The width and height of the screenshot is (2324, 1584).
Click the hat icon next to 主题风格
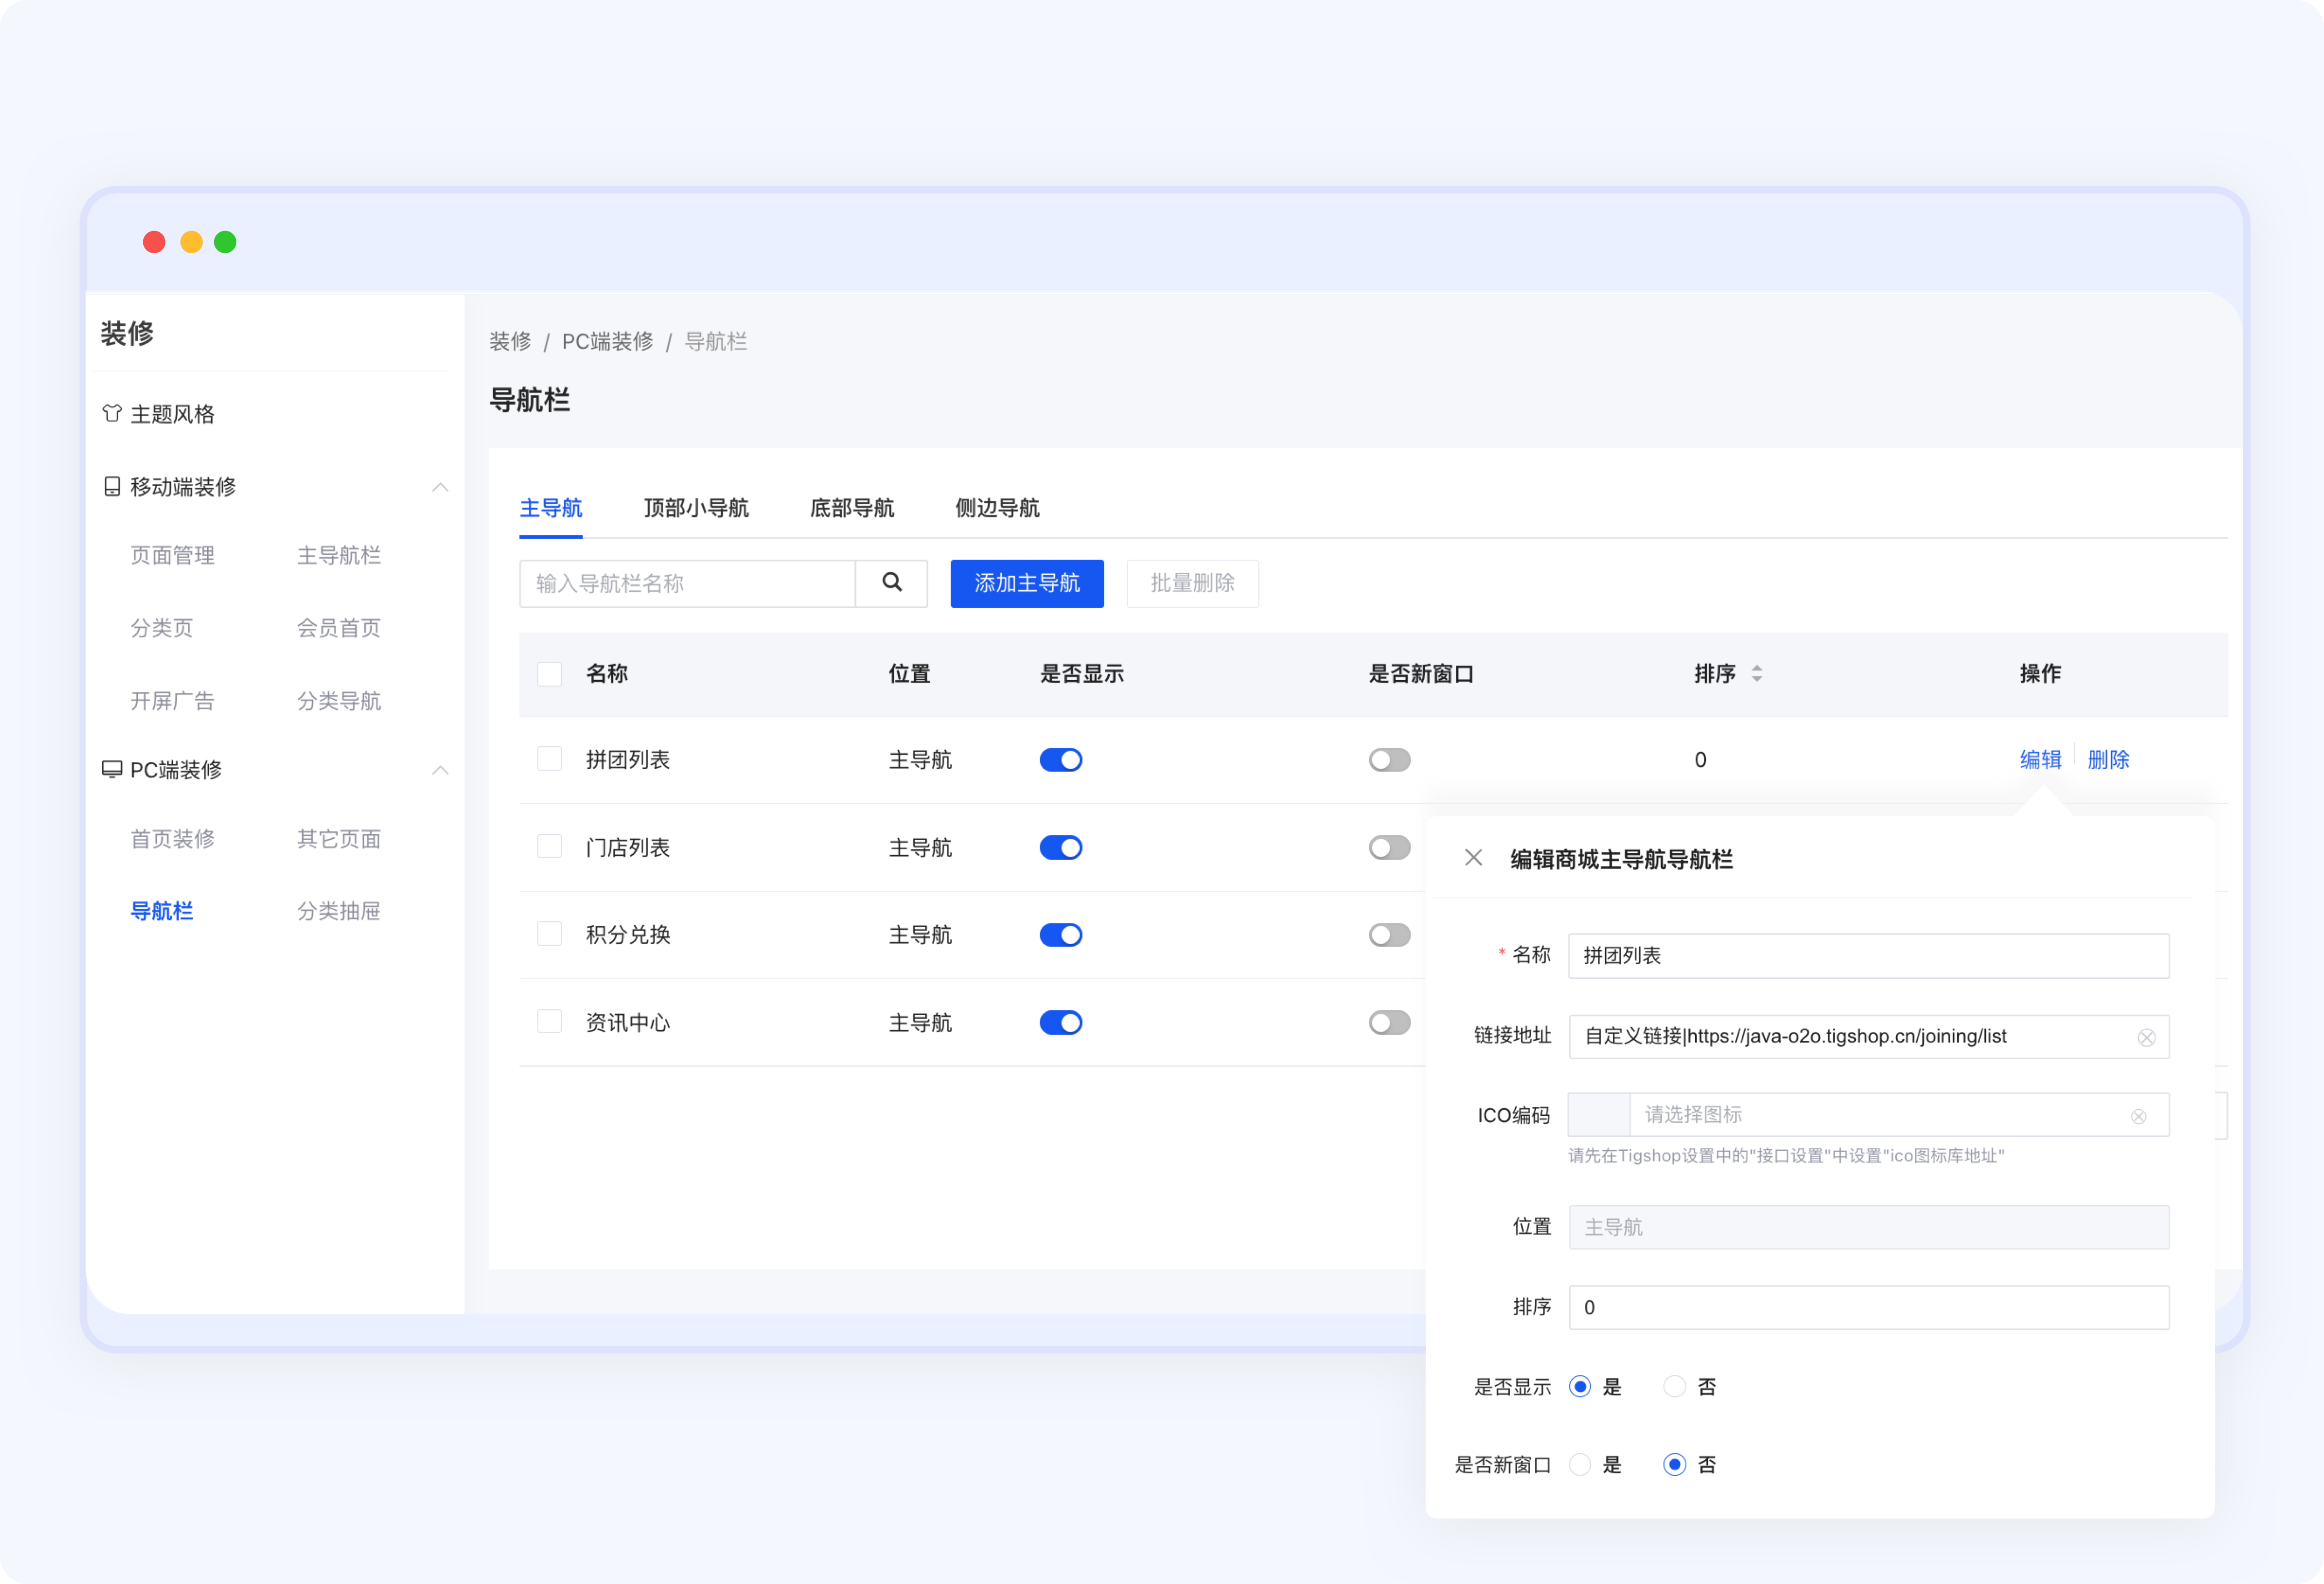click(x=111, y=413)
